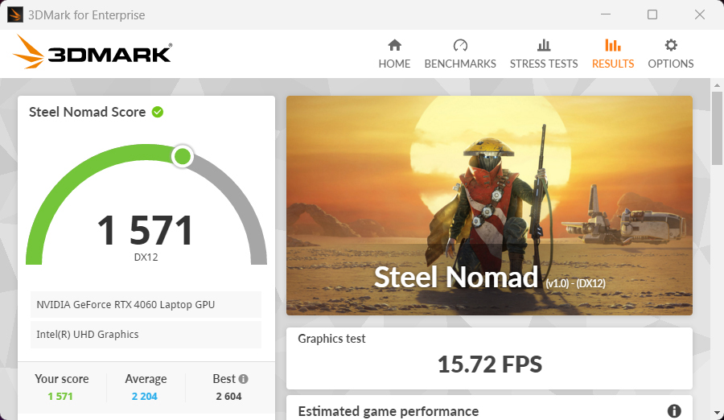Select the Results chart icon
Screen dimensions: 724x420
[613, 45]
